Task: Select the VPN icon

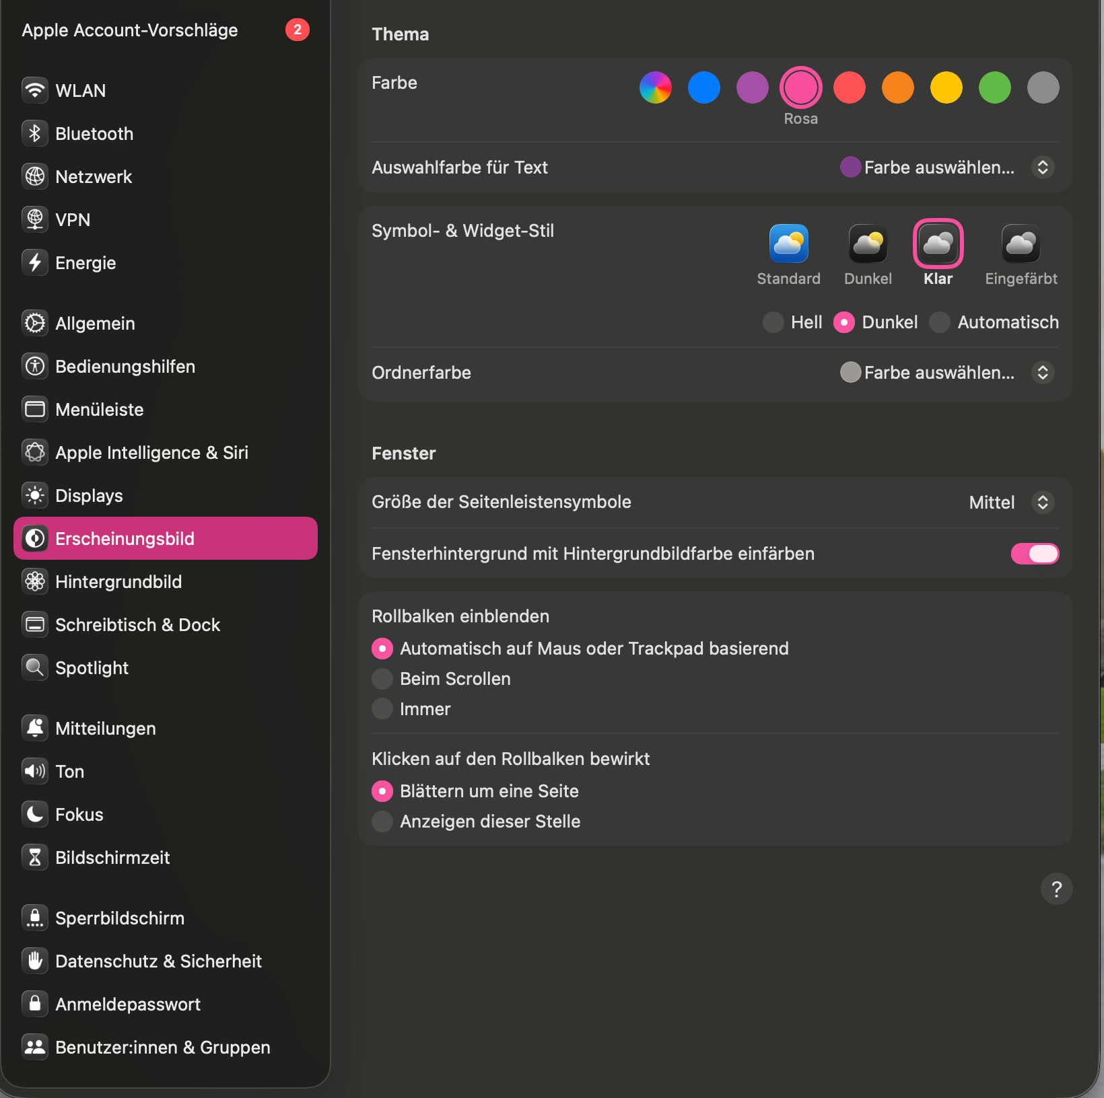Action: click(x=35, y=220)
